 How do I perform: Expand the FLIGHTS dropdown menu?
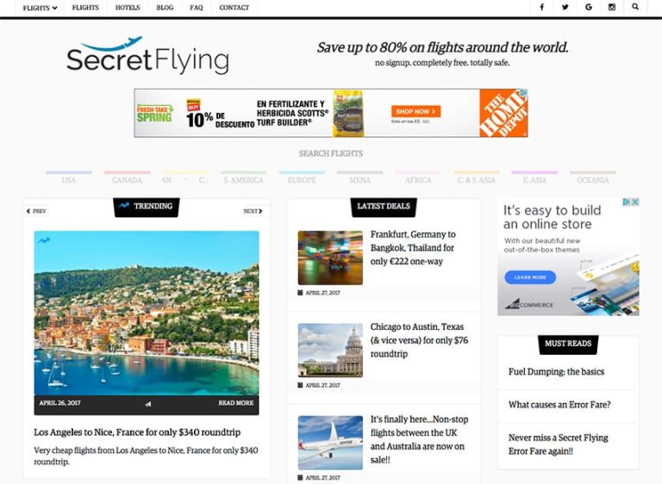pyautogui.click(x=40, y=8)
